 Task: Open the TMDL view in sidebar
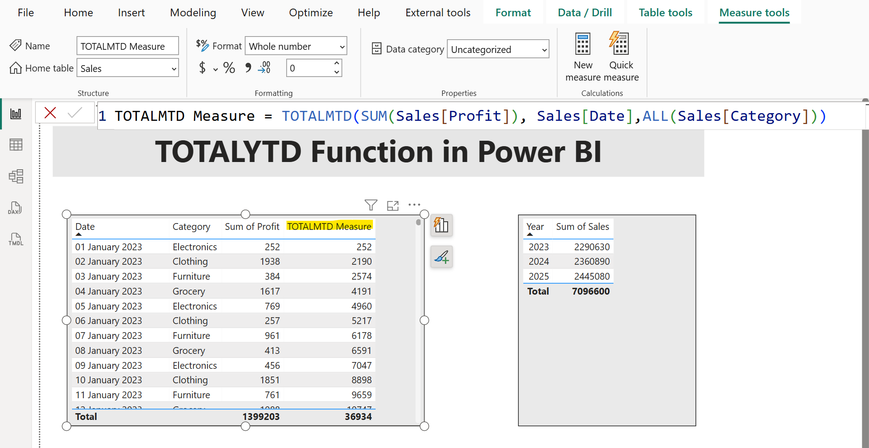tap(15, 239)
